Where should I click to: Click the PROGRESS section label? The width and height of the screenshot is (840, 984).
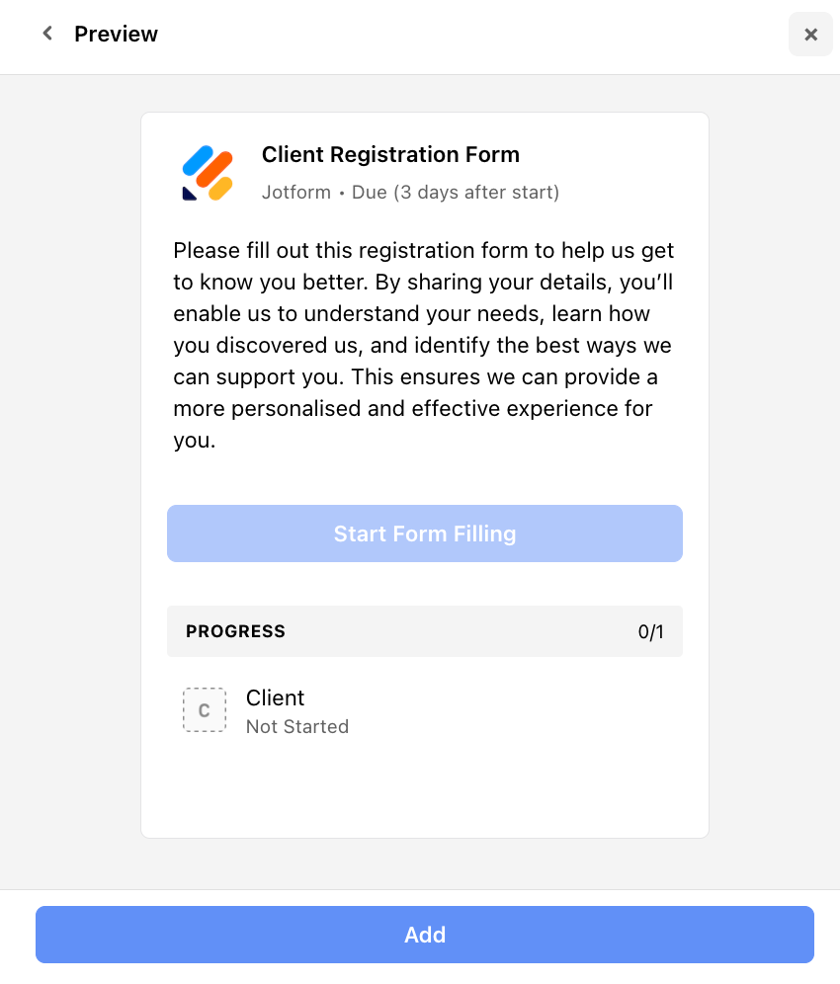coord(235,631)
